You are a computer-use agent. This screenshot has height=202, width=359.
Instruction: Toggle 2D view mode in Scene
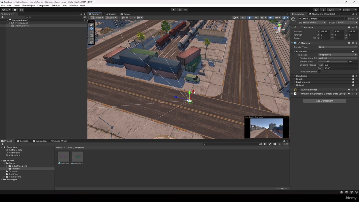243,18
